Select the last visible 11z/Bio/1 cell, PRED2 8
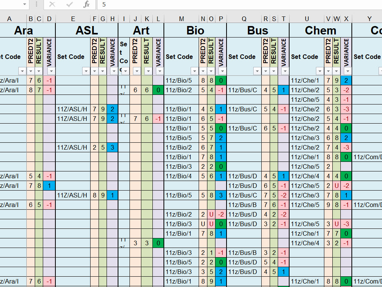This screenshot has height=287, width=382. click(181, 281)
